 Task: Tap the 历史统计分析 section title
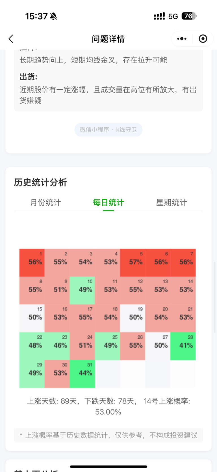click(40, 182)
